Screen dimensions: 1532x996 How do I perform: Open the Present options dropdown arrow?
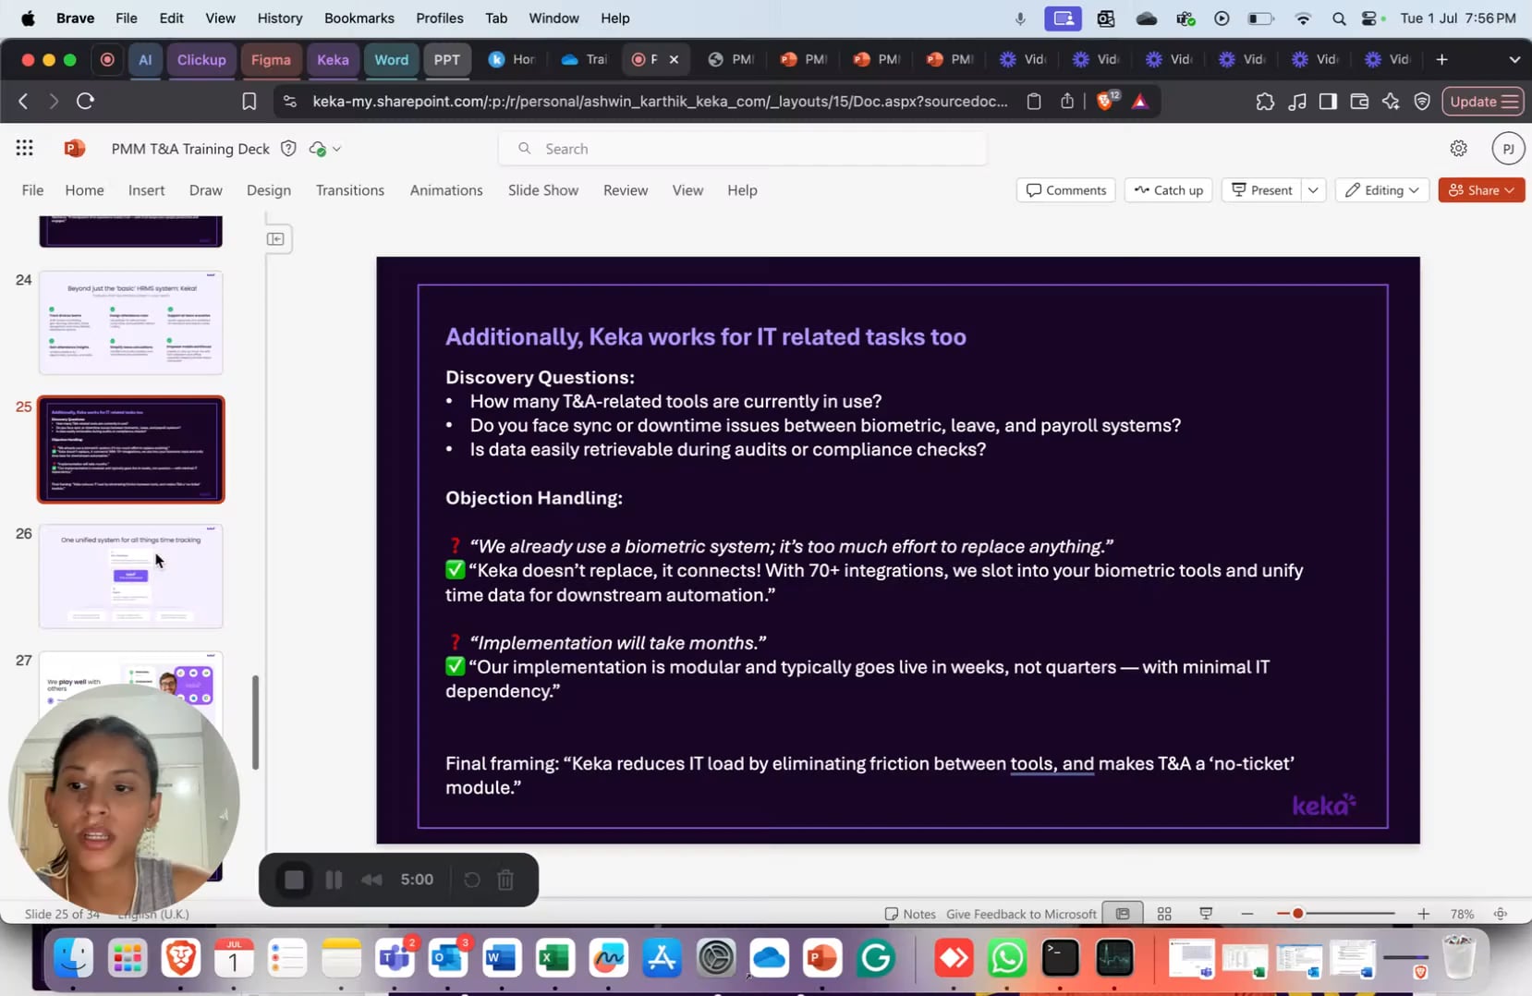click(x=1313, y=189)
